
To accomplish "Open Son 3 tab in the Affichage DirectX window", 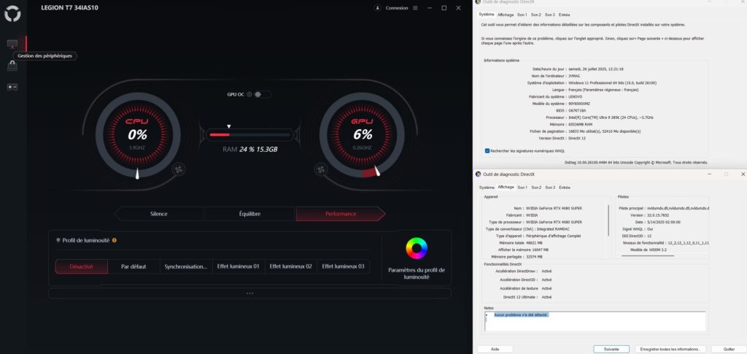I will click(x=550, y=188).
